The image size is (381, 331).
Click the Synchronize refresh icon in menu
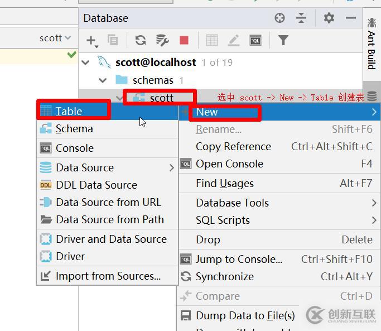[186, 276]
